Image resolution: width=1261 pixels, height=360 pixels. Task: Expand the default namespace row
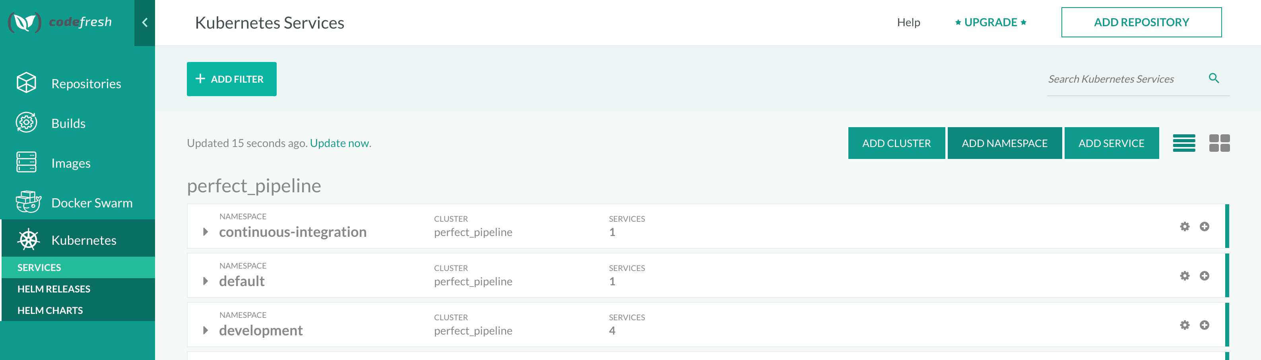[x=206, y=281]
